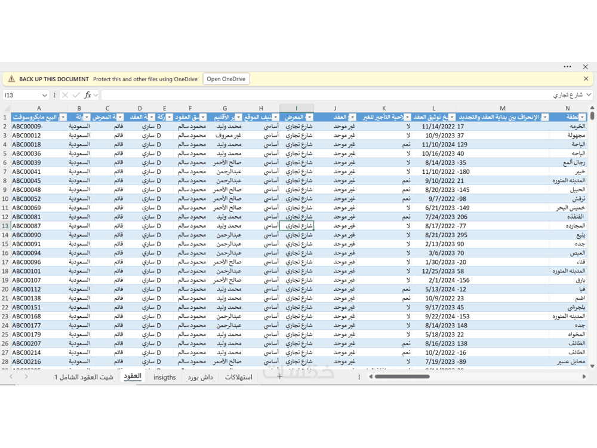
Task: Select column letter header K
Action: [384, 108]
